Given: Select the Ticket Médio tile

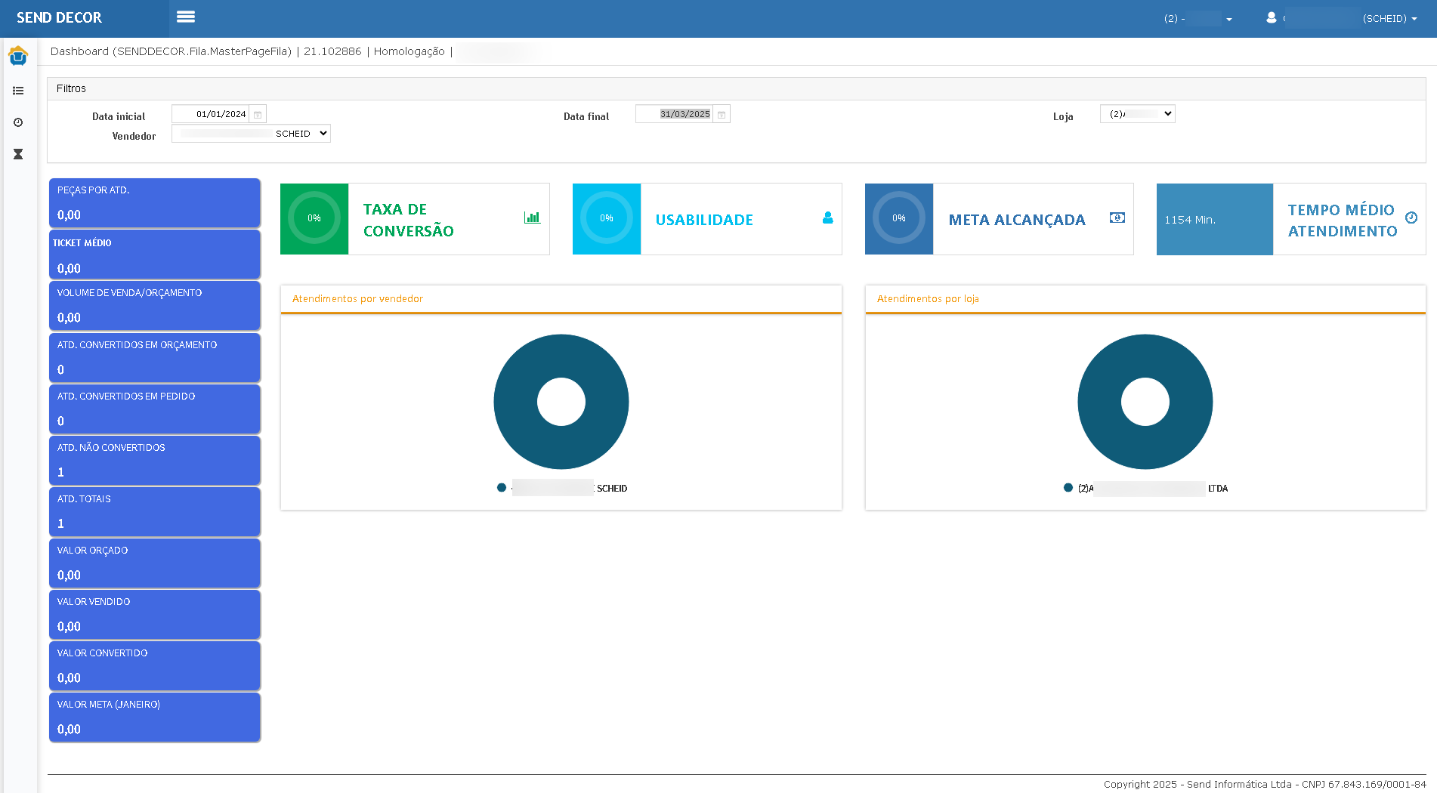Looking at the screenshot, I should click(x=155, y=255).
